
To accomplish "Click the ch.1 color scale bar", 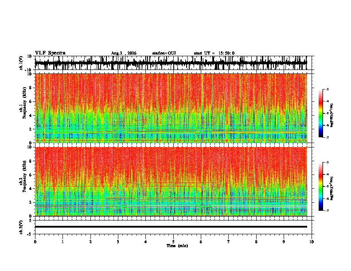I will tap(321, 113).
